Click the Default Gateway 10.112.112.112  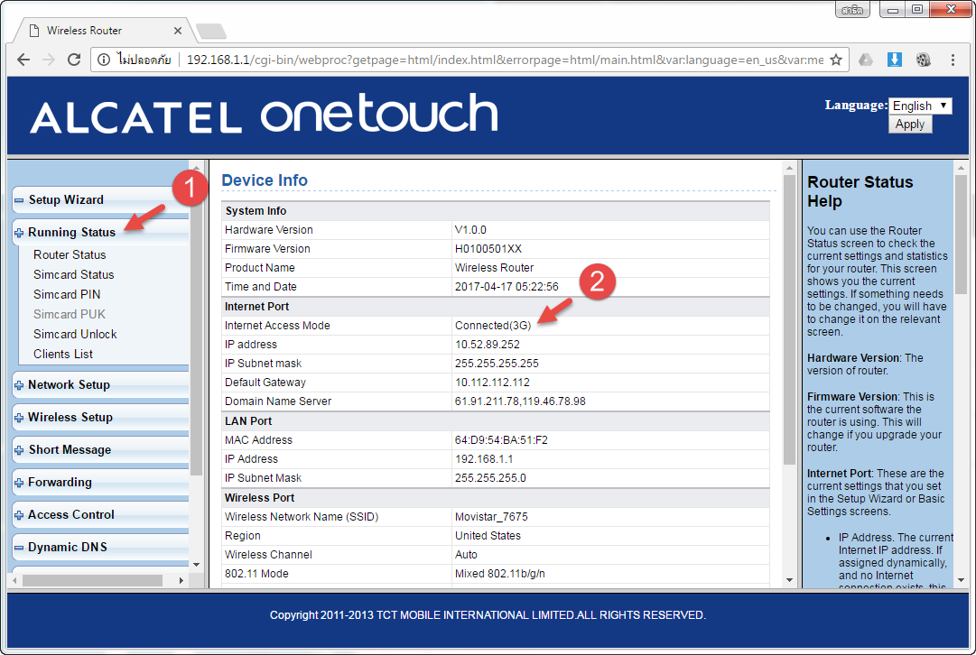click(x=492, y=383)
